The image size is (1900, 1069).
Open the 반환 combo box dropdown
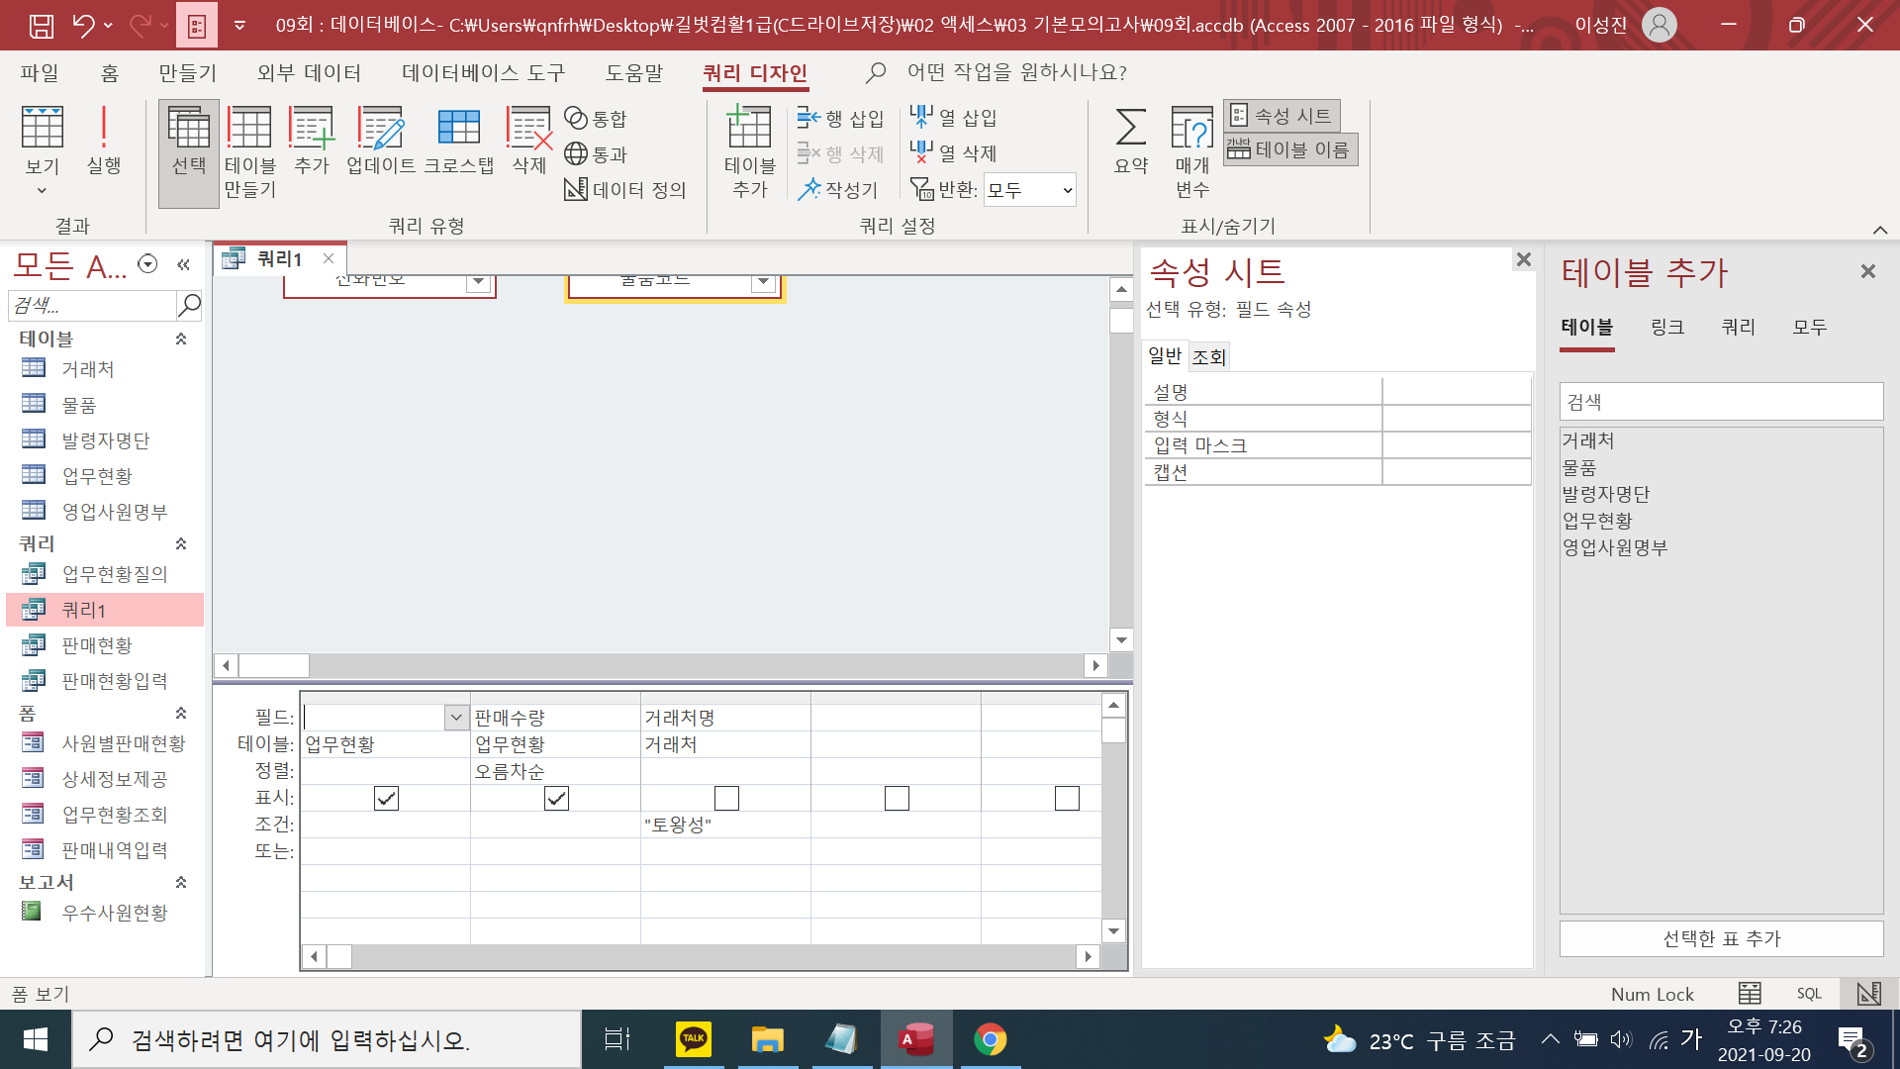tap(1067, 190)
